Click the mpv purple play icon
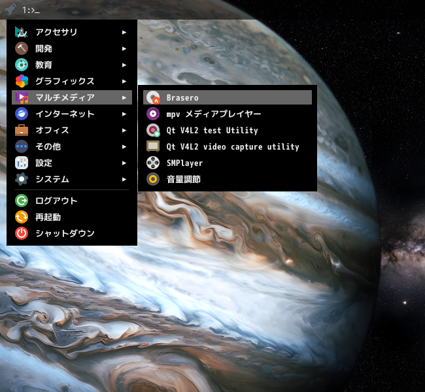This screenshot has width=425, height=392. click(x=153, y=114)
